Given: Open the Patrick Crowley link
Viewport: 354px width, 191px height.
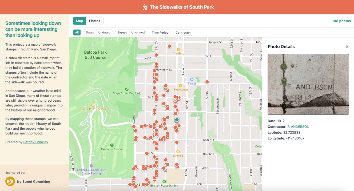Looking at the screenshot, I should [36, 142].
